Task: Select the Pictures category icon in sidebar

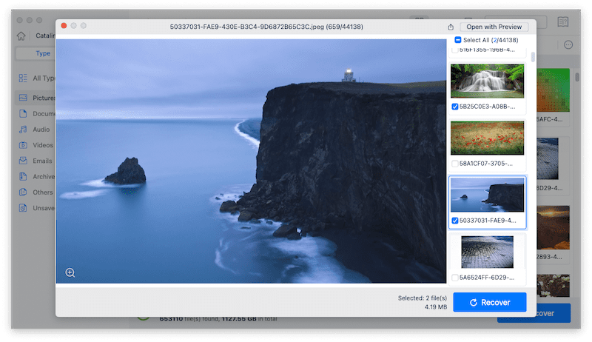Action: [24, 98]
